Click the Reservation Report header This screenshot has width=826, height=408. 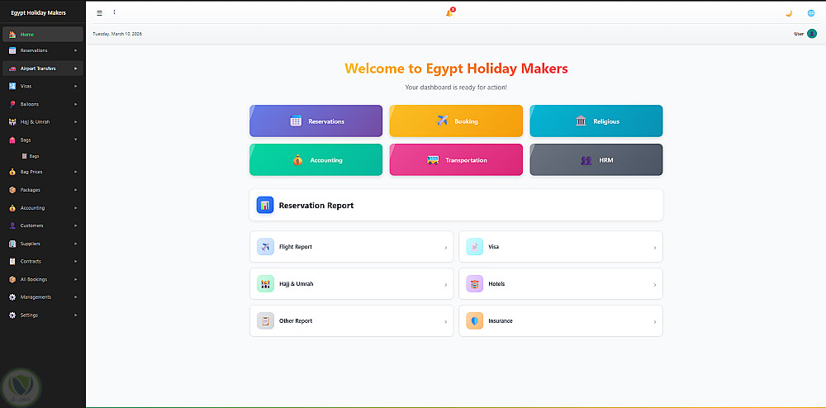pyautogui.click(x=456, y=205)
